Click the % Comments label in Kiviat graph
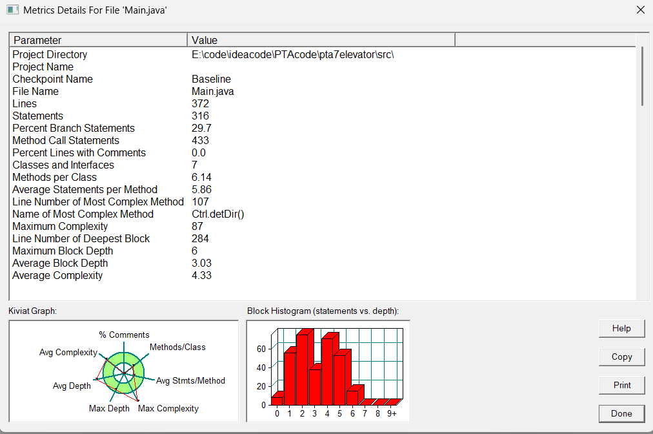The image size is (653, 434). [124, 335]
